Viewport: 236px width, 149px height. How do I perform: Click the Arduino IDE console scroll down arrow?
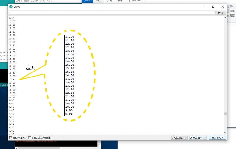coord(99,145)
